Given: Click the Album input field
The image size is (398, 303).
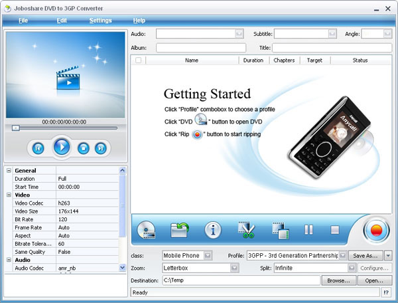Looking at the screenshot, I should 201,48.
